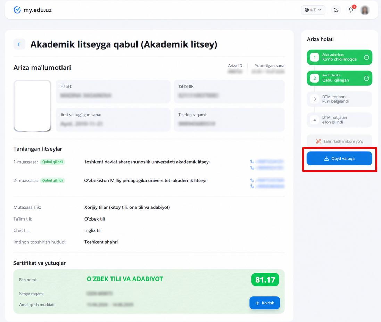381x322 pixels.
Task: Click first phone icon for 2-muassasa
Action: pos(252,180)
